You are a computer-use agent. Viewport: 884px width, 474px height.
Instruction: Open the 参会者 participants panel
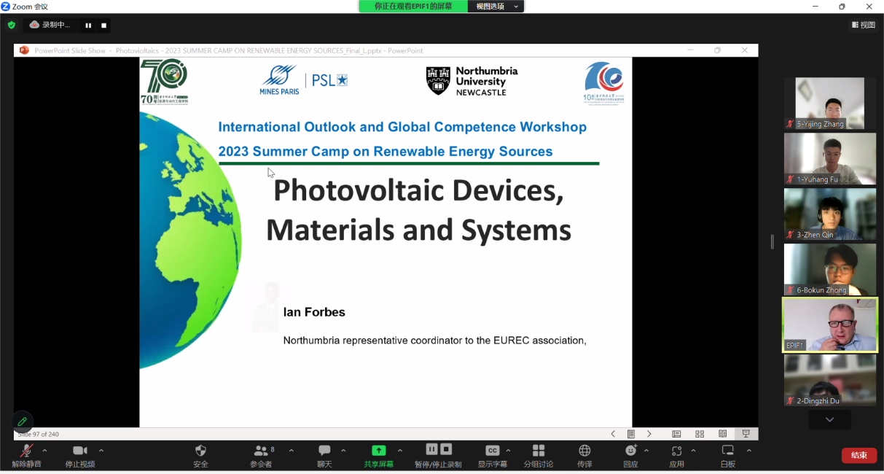coord(260,451)
